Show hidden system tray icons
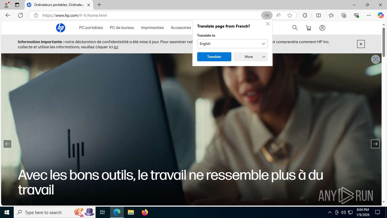 (x=330, y=212)
